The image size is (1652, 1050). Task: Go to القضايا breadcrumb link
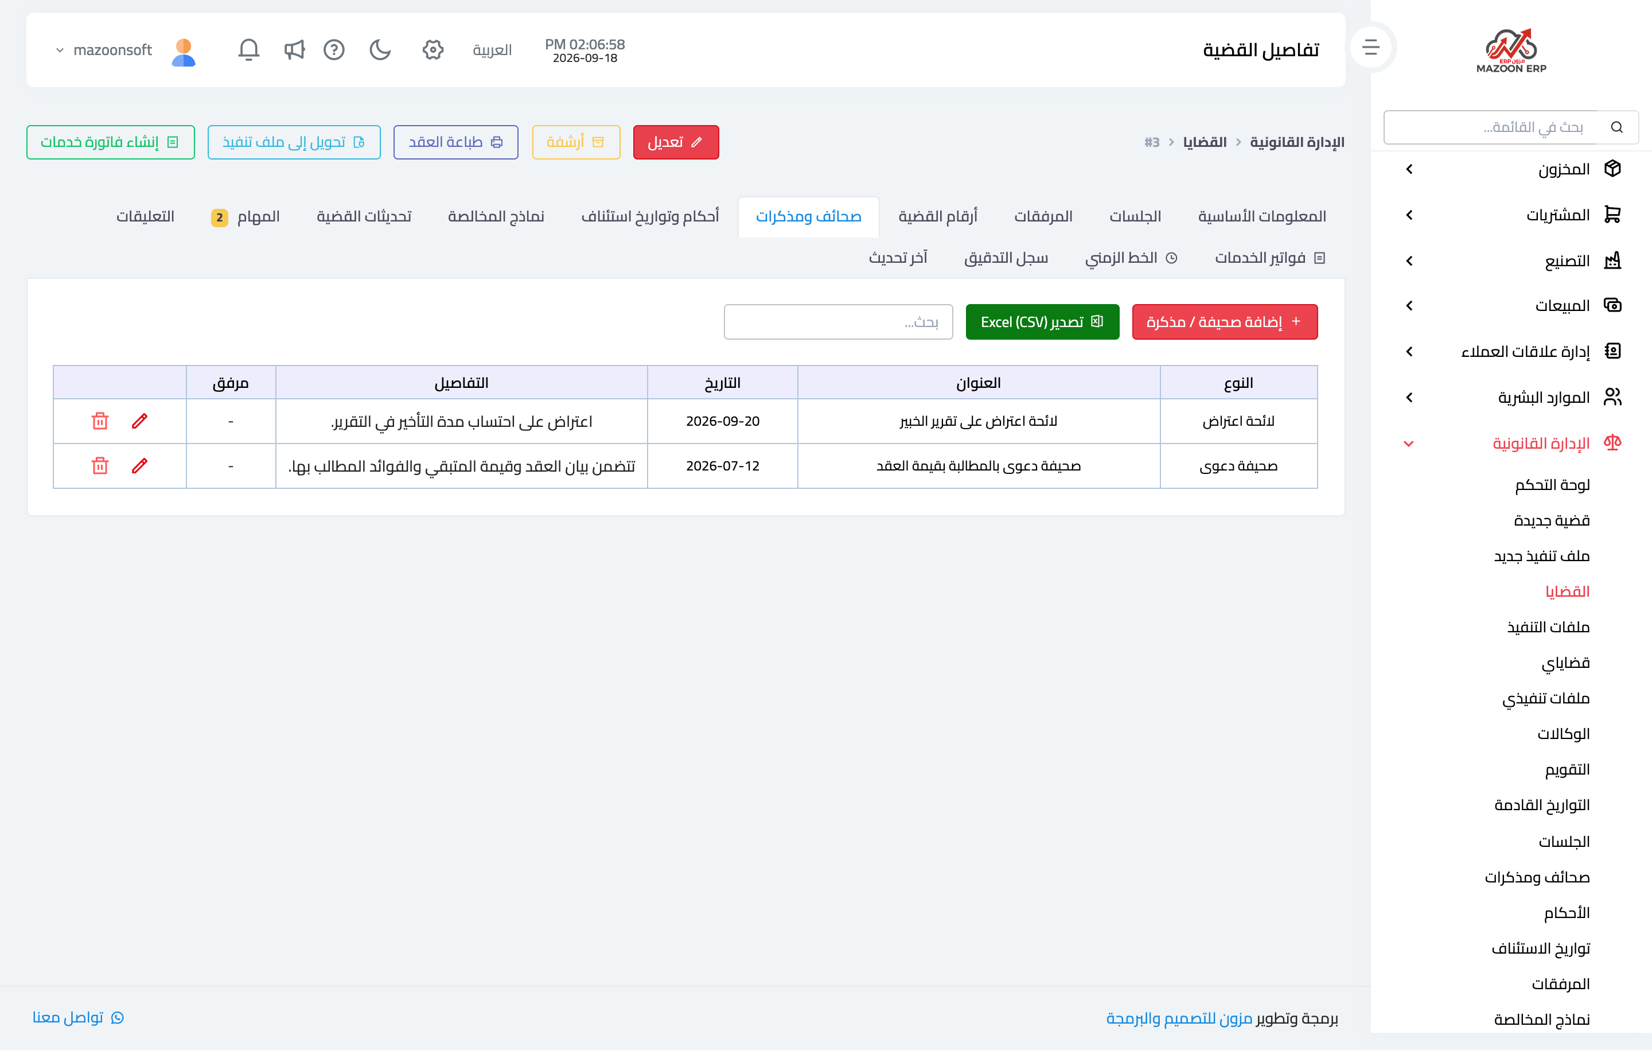1205,142
